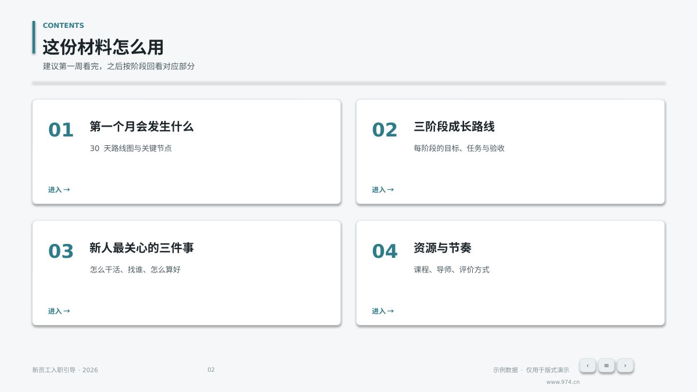Open the 进入 link in card 04
The image size is (697, 392).
(383, 311)
